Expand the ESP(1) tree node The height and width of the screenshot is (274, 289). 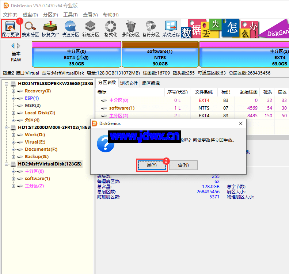click(13, 98)
